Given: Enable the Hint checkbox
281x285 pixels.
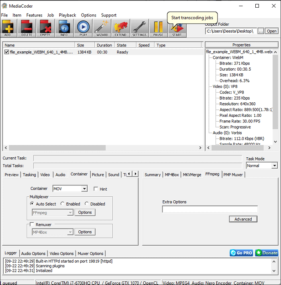Looking at the screenshot, I should tap(96, 189).
